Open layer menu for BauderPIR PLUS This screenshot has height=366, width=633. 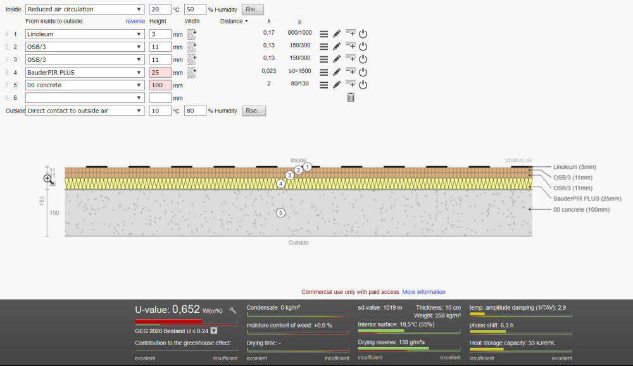pos(323,73)
